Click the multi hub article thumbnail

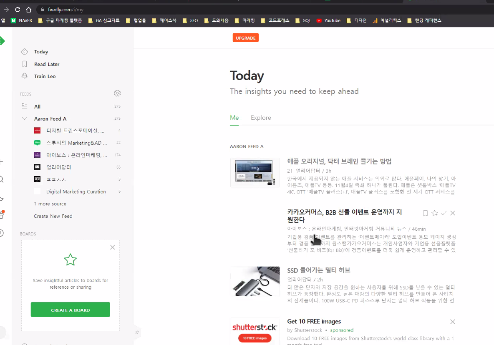pos(255,281)
